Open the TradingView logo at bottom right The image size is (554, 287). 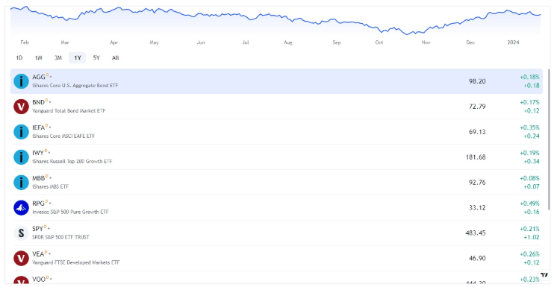(x=544, y=275)
